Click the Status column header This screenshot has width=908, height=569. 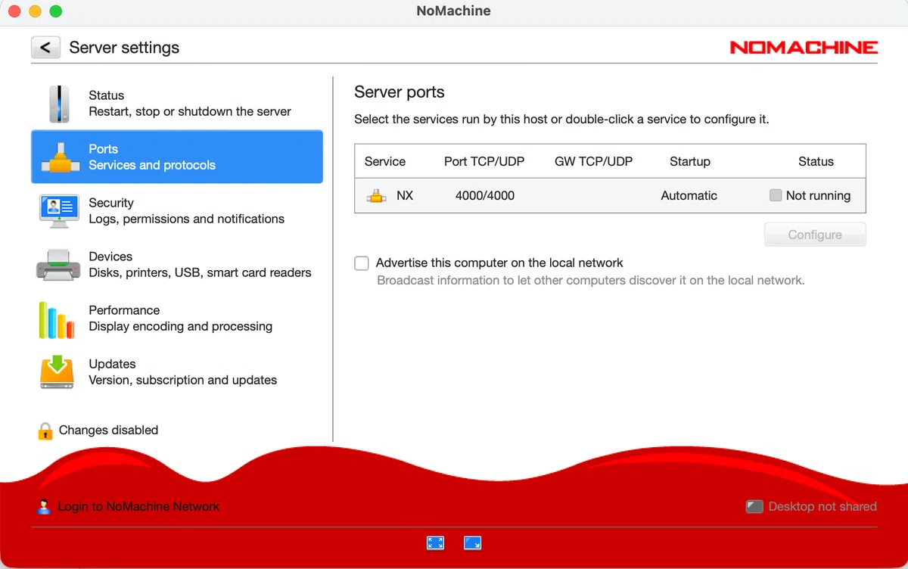(x=816, y=161)
